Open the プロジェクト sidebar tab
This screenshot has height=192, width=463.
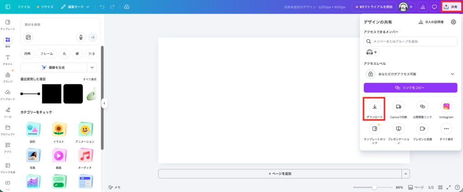(x=8, y=130)
